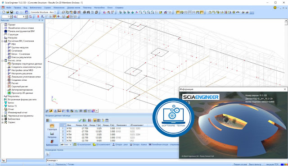Click the New project icon

click(x=4, y=12)
